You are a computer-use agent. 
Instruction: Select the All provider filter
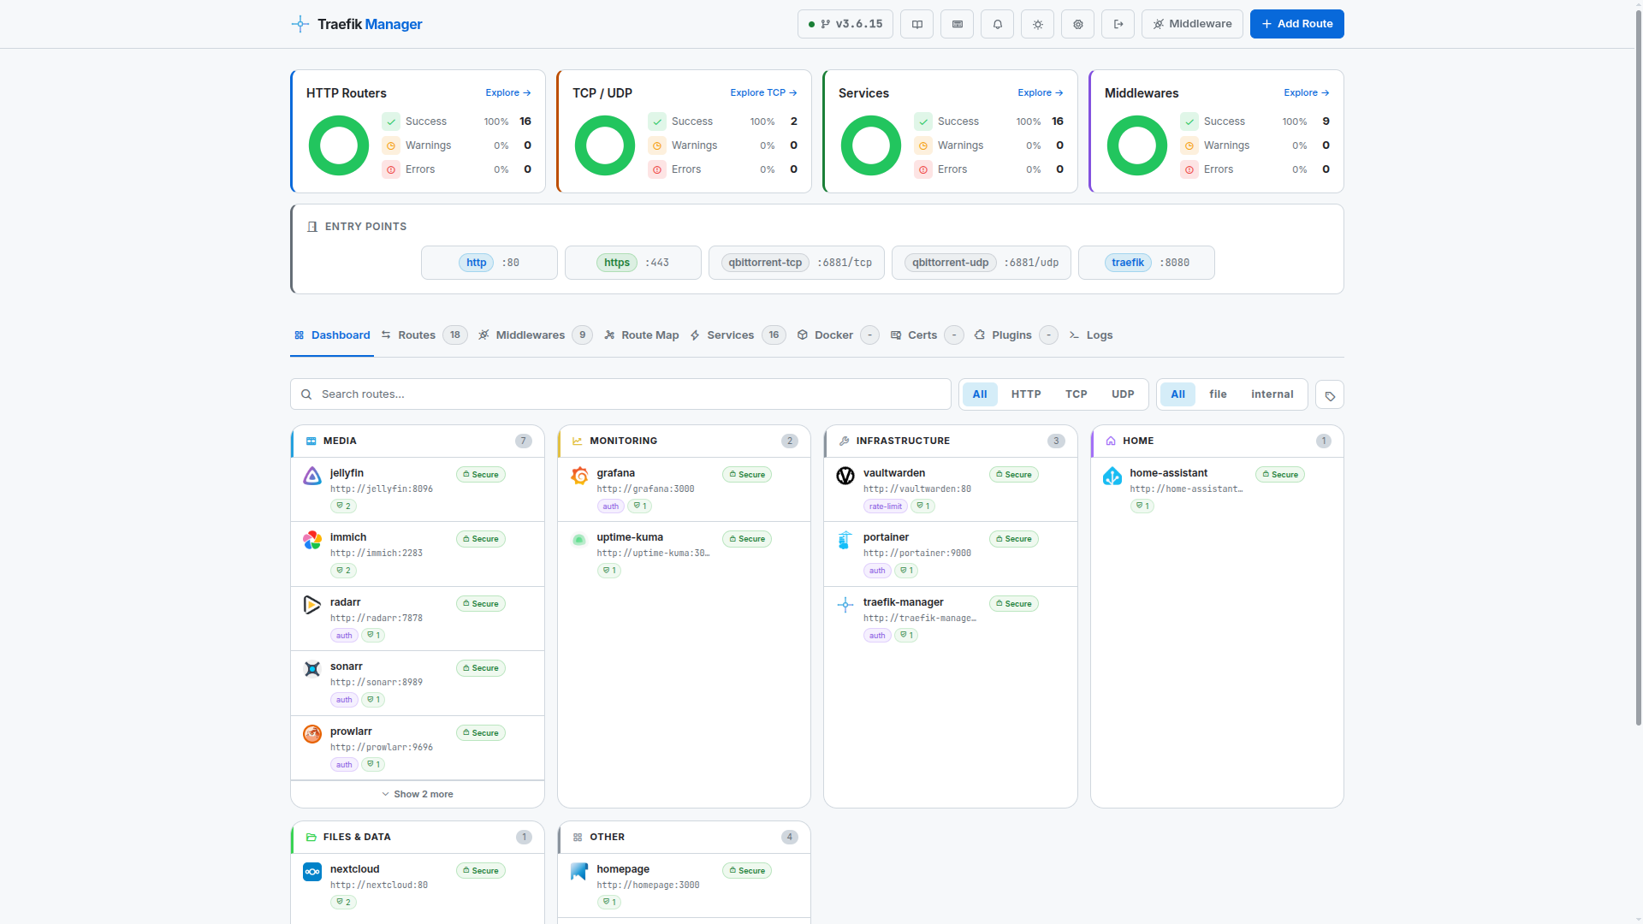[1177, 394]
